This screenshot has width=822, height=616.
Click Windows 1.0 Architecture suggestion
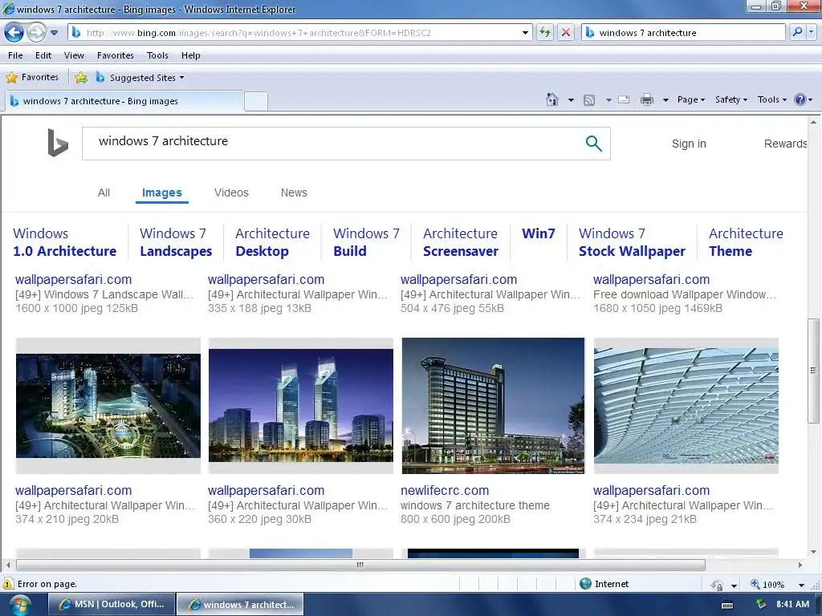[64, 242]
